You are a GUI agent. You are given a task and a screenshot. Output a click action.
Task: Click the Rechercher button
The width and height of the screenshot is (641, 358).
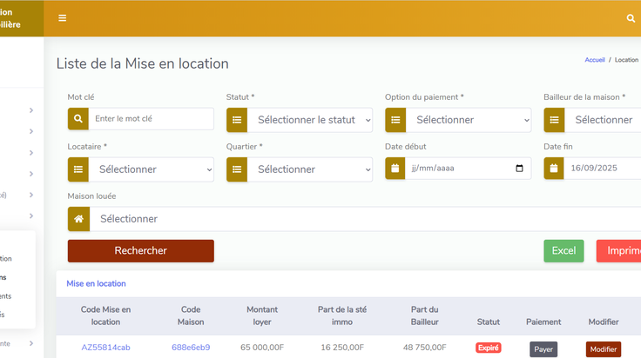pyautogui.click(x=140, y=251)
